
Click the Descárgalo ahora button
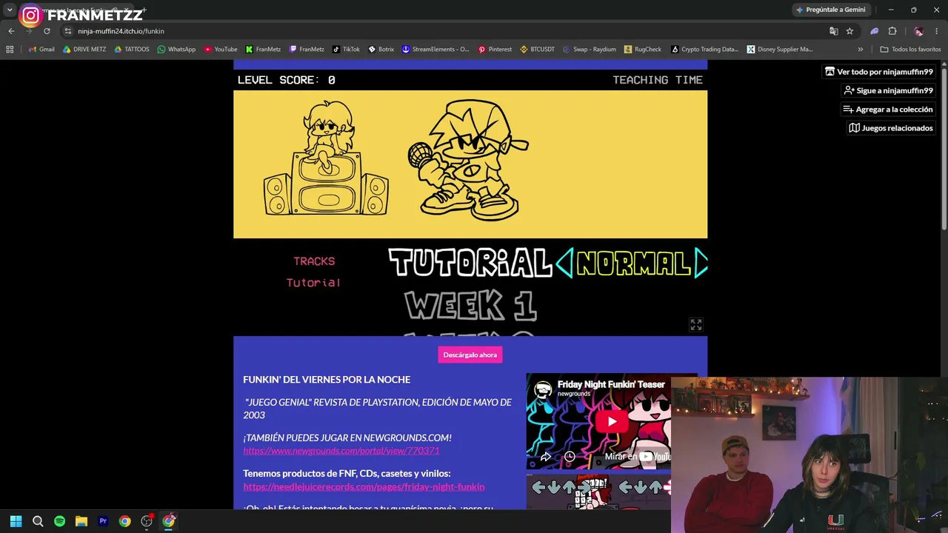click(x=470, y=355)
